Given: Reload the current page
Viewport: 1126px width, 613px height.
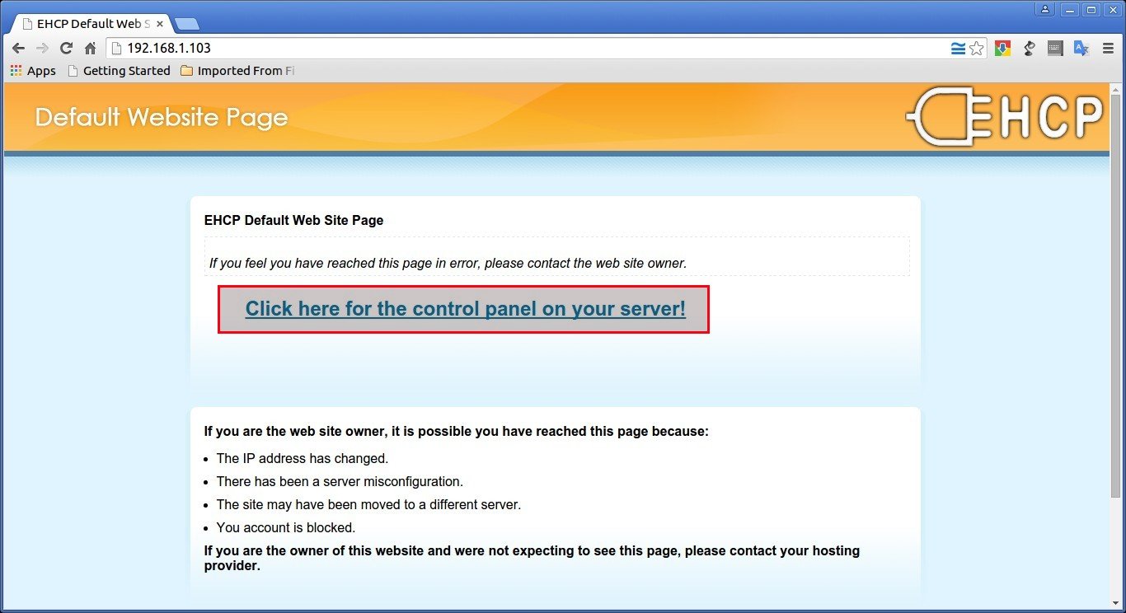Looking at the screenshot, I should coord(67,49).
